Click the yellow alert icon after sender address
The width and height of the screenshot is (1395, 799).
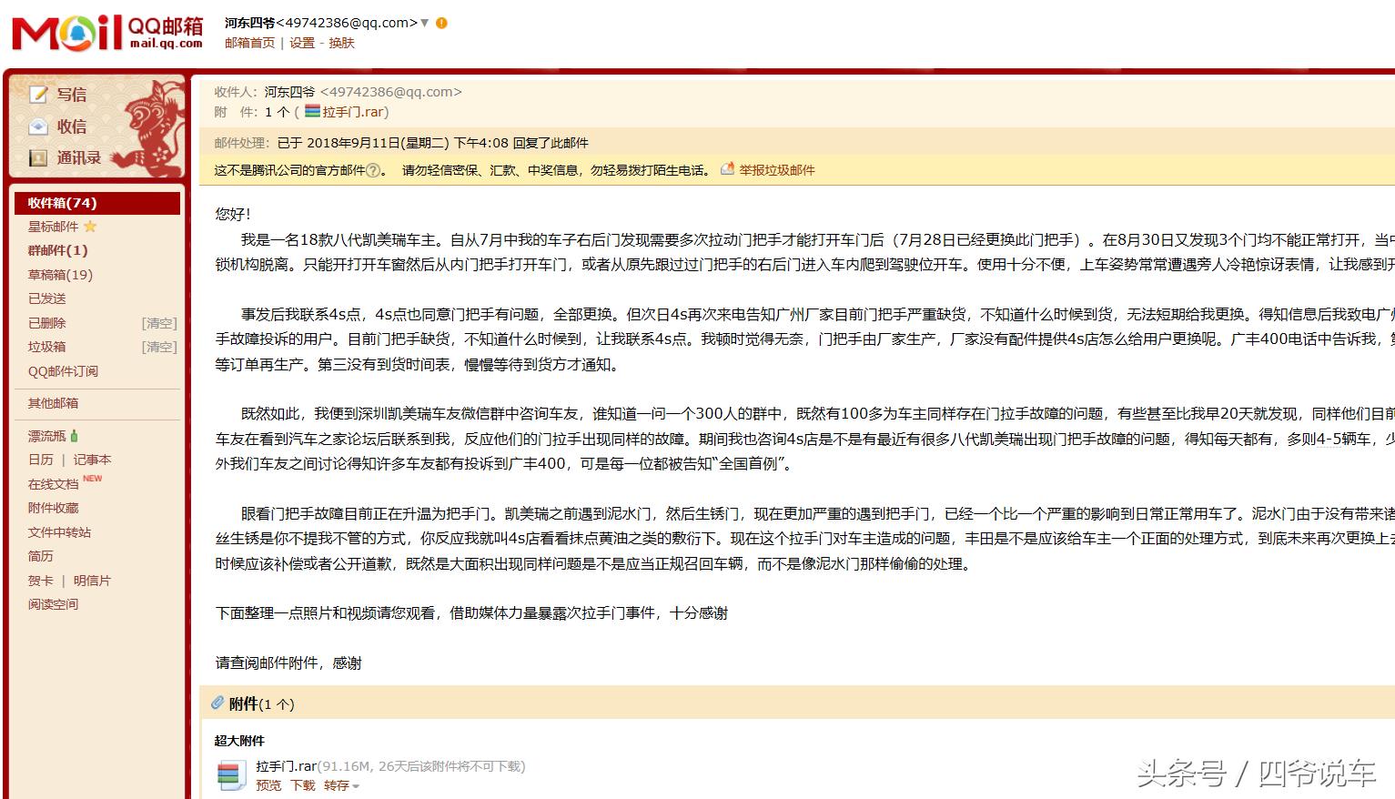(440, 23)
